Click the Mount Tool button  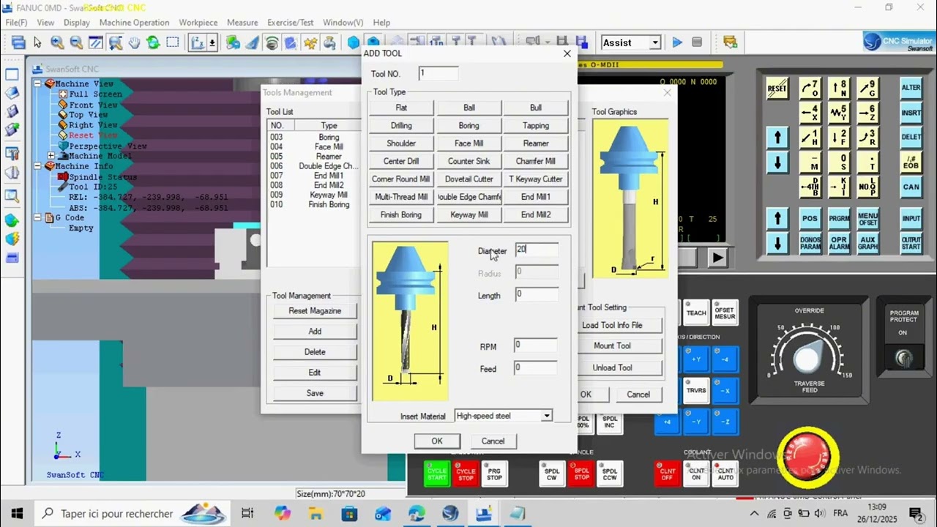pyautogui.click(x=612, y=345)
